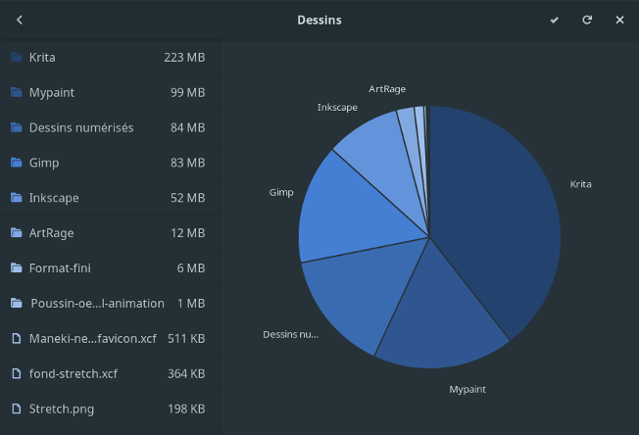639x435 pixels.
Task: Select the Mypaint name in list
Action: [52, 93]
